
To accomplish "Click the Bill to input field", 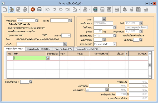I will (59, 20).
